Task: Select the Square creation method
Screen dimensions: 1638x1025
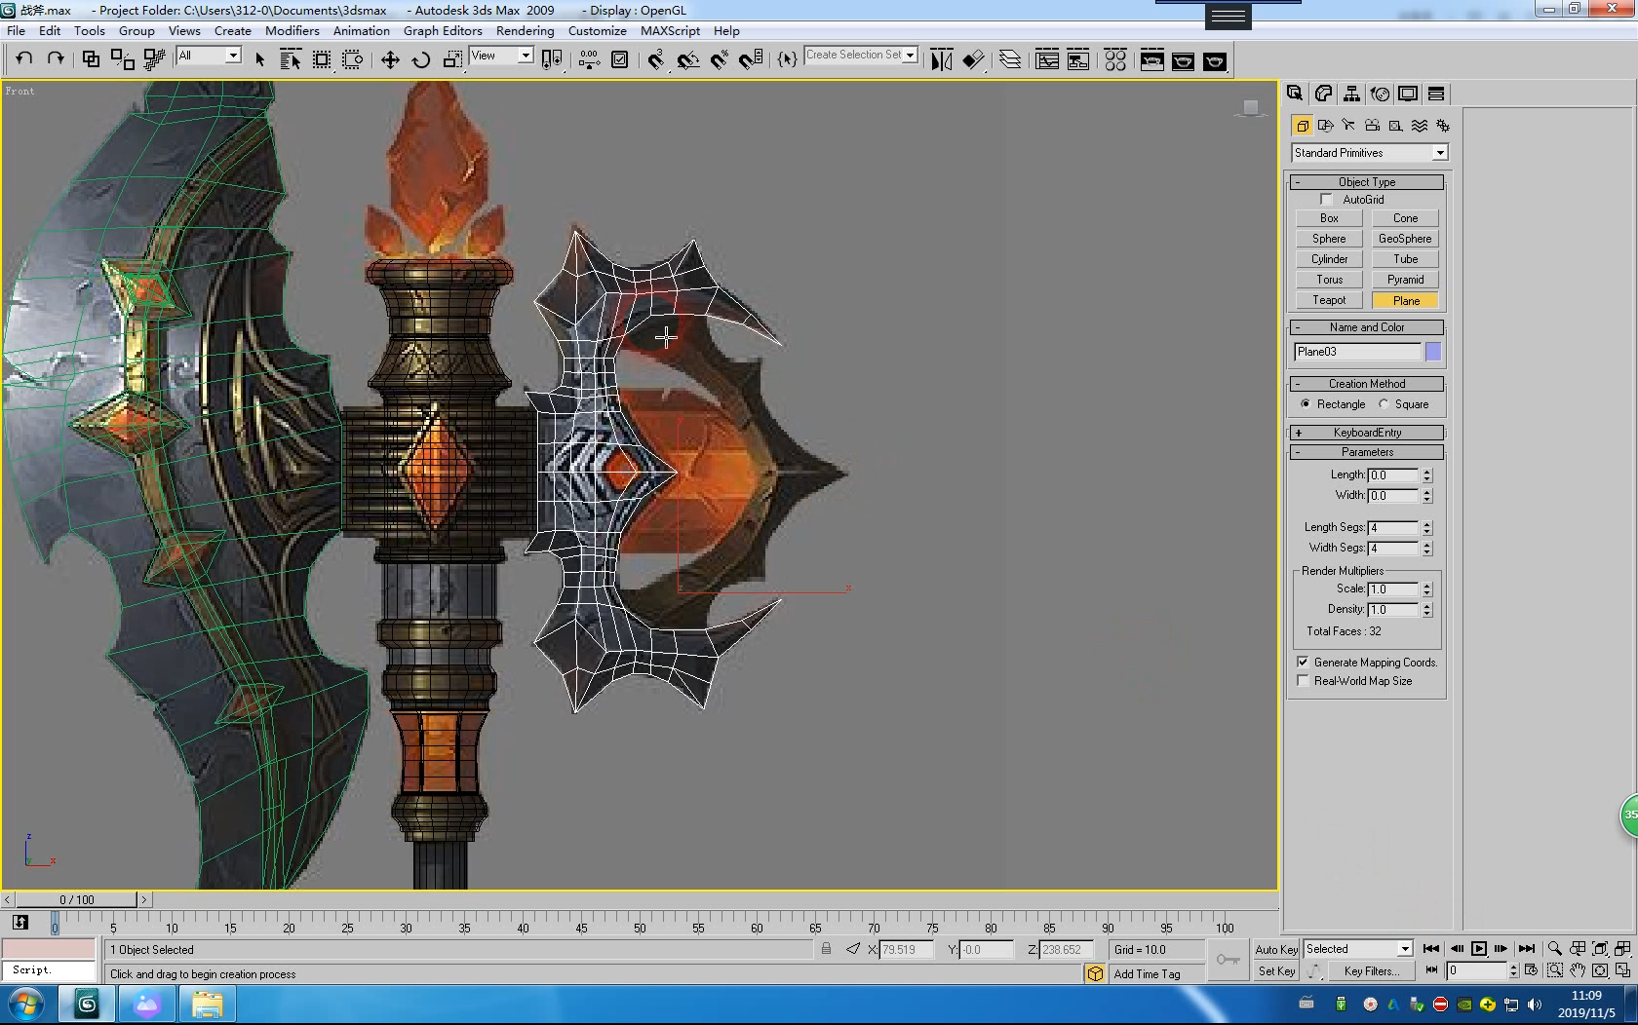Action: point(1384,404)
